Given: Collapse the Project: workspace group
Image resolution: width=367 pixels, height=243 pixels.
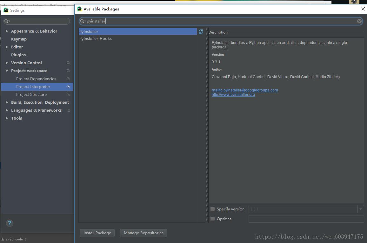Looking at the screenshot, I should [x=7, y=71].
